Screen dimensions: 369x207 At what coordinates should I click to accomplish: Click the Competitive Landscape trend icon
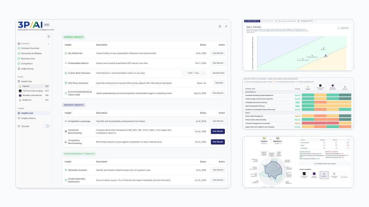pyautogui.click(x=66, y=122)
